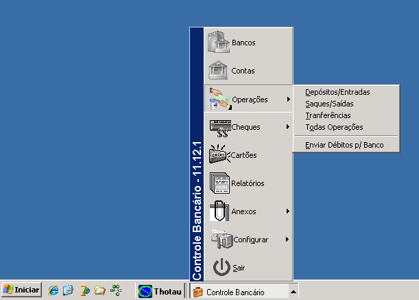This screenshot has width=419, height=300.
Task: Open Tranferências from the submenu
Action: click(x=328, y=115)
